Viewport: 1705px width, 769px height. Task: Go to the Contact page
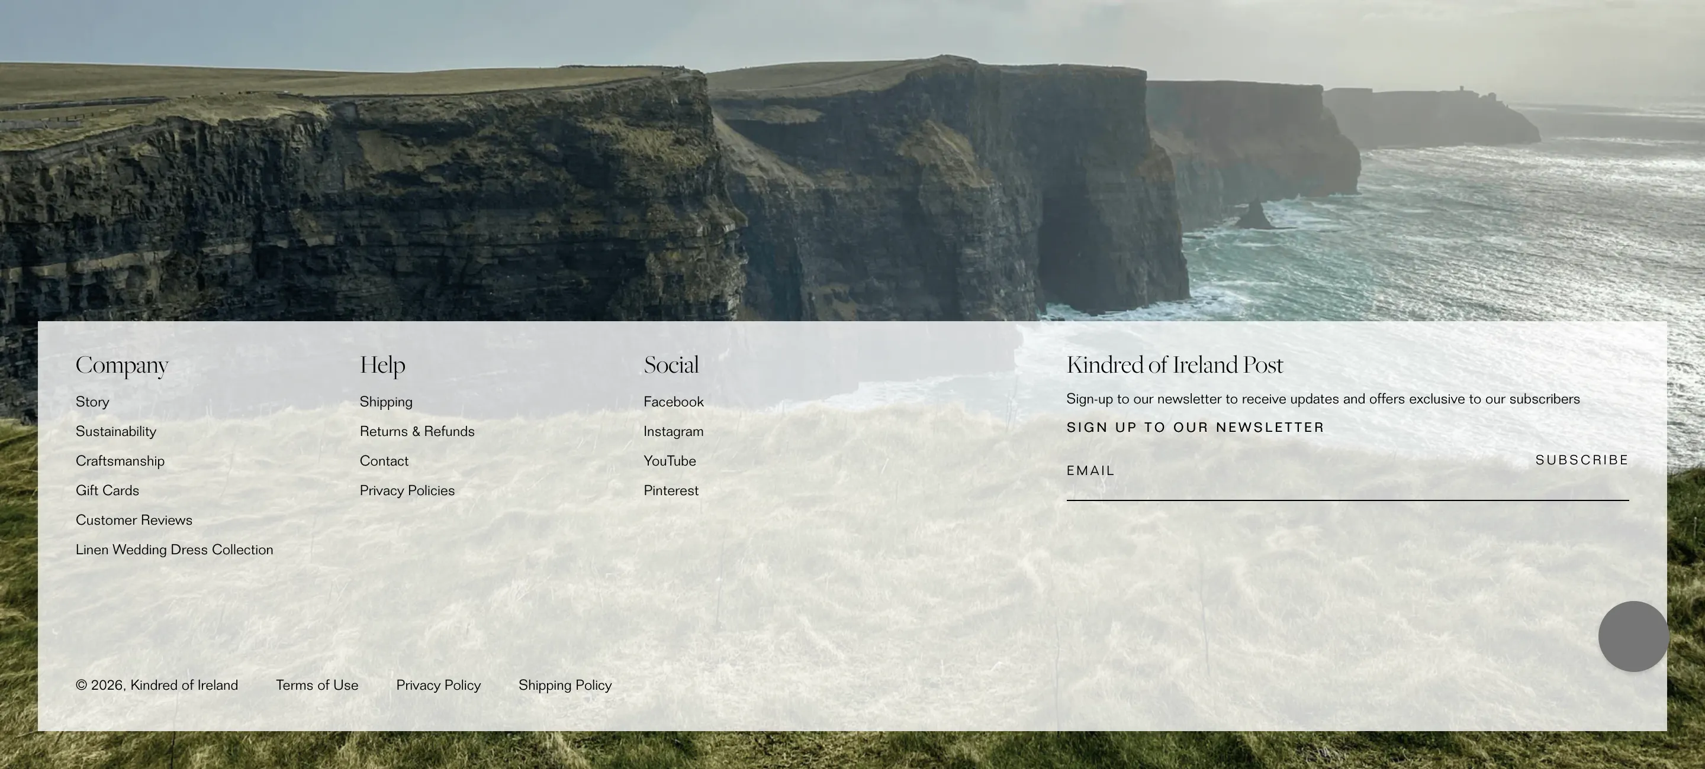point(384,461)
